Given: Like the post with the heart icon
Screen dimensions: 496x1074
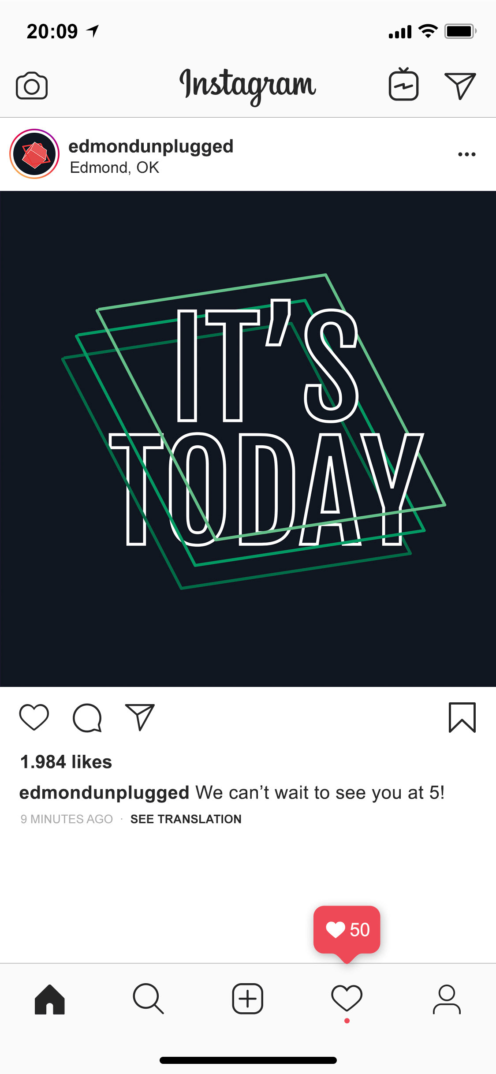Looking at the screenshot, I should (34, 717).
